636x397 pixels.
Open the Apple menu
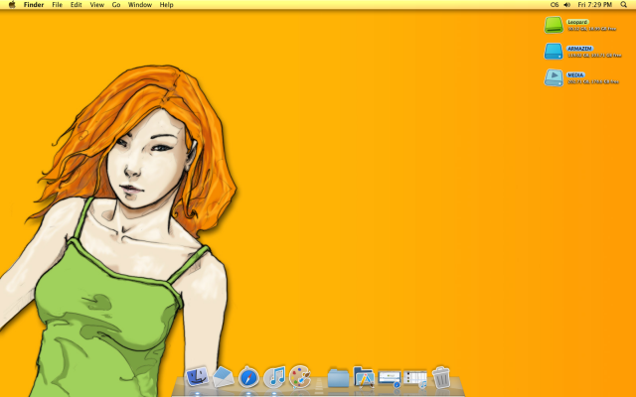[x=12, y=4]
